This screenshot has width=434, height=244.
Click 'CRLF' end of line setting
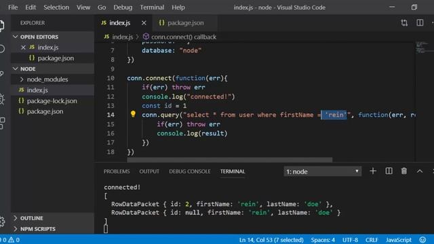click(372, 240)
